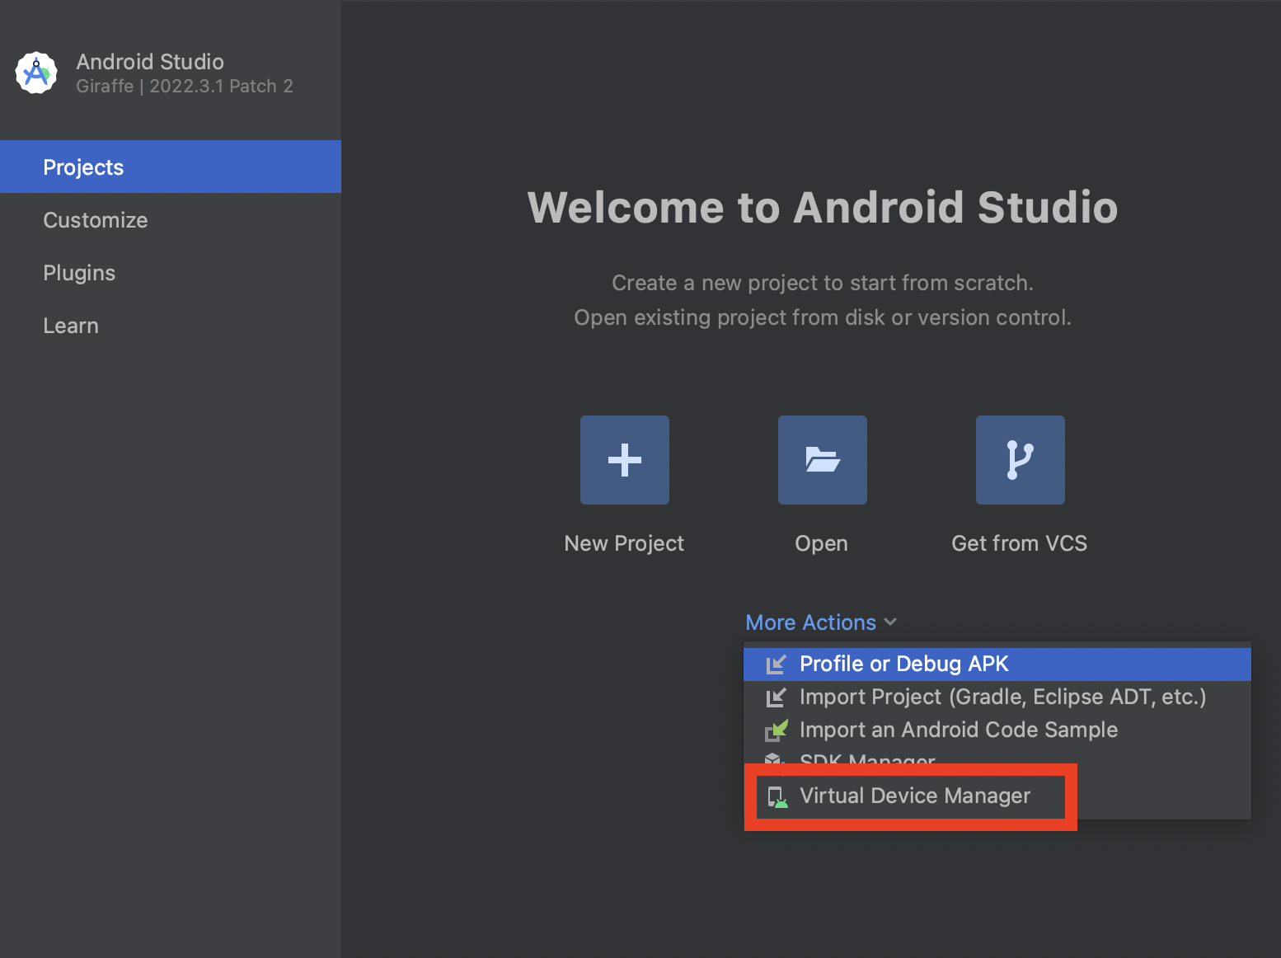Click the Welcome to Android Studio heading

[x=823, y=207]
